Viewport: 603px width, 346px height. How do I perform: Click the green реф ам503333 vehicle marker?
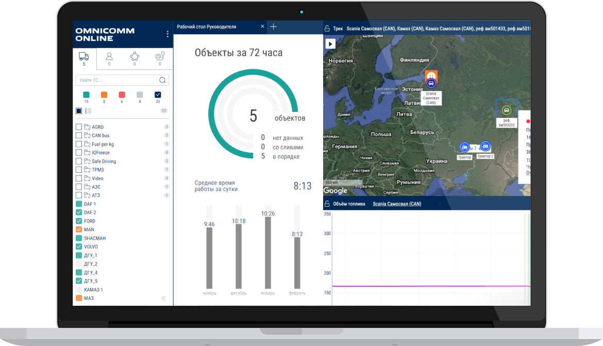[507, 110]
